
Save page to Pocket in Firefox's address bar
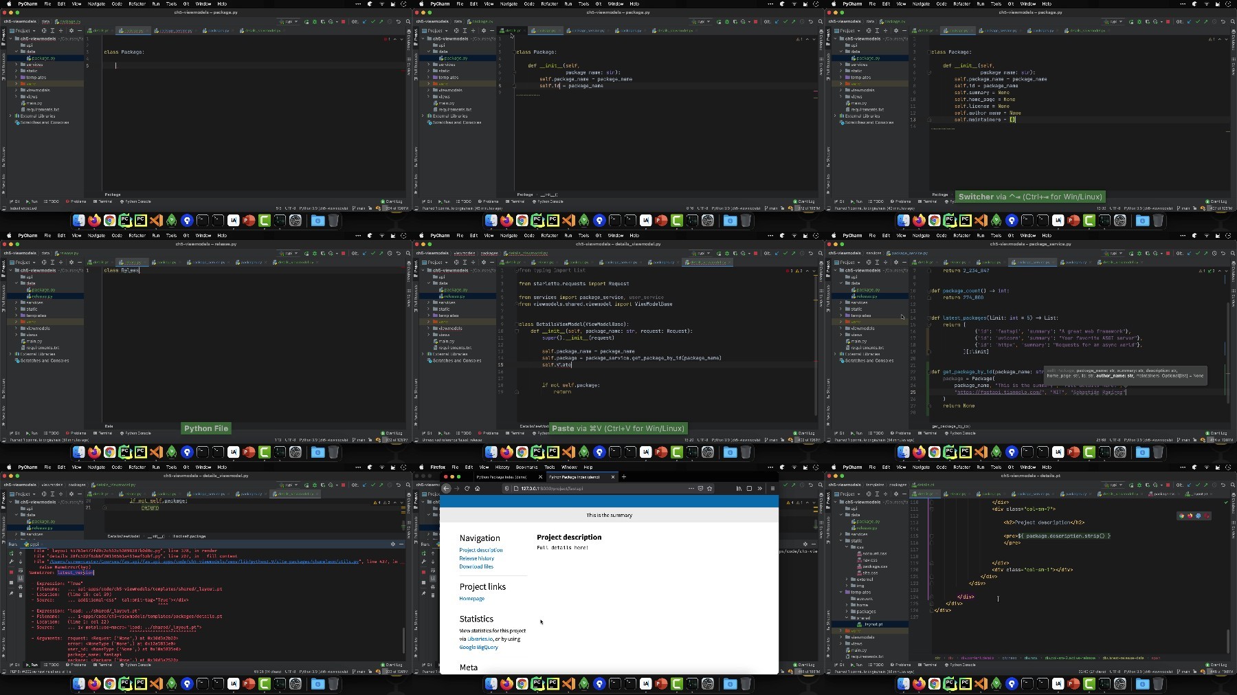point(700,488)
